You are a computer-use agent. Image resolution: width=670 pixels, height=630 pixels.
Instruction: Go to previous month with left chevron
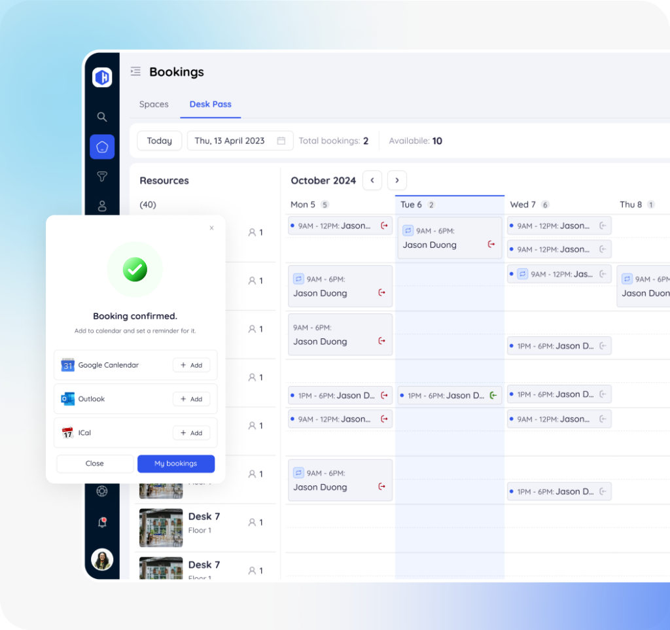click(372, 181)
